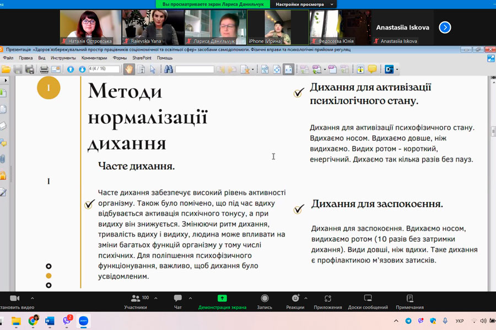The image size is (496, 330).
Task: Click the Print icon in the toolbar
Action: point(44,69)
